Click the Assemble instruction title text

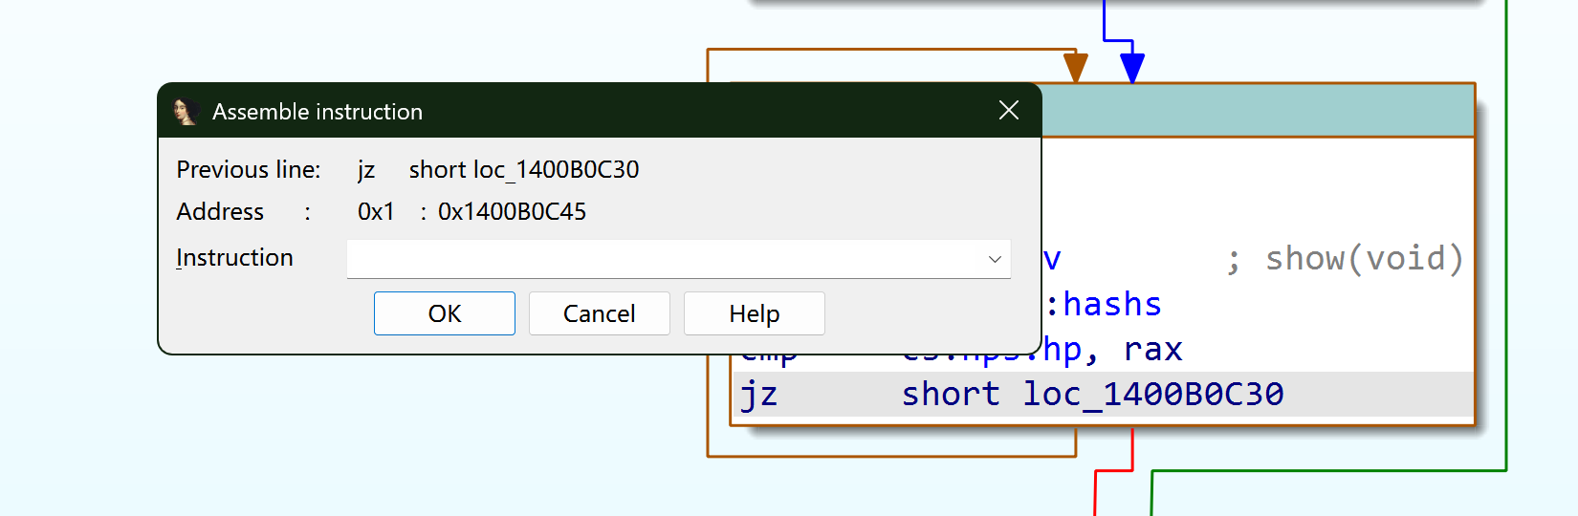(x=317, y=112)
